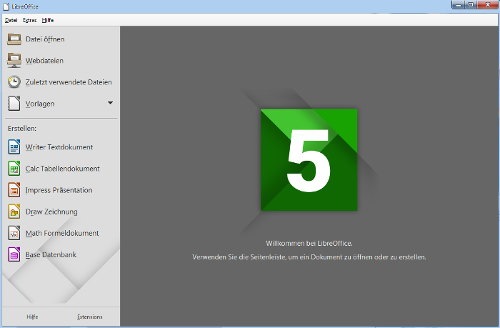This screenshot has height=328, width=500.
Task: Click the Base Datenbank icon
Action: pos(14,254)
